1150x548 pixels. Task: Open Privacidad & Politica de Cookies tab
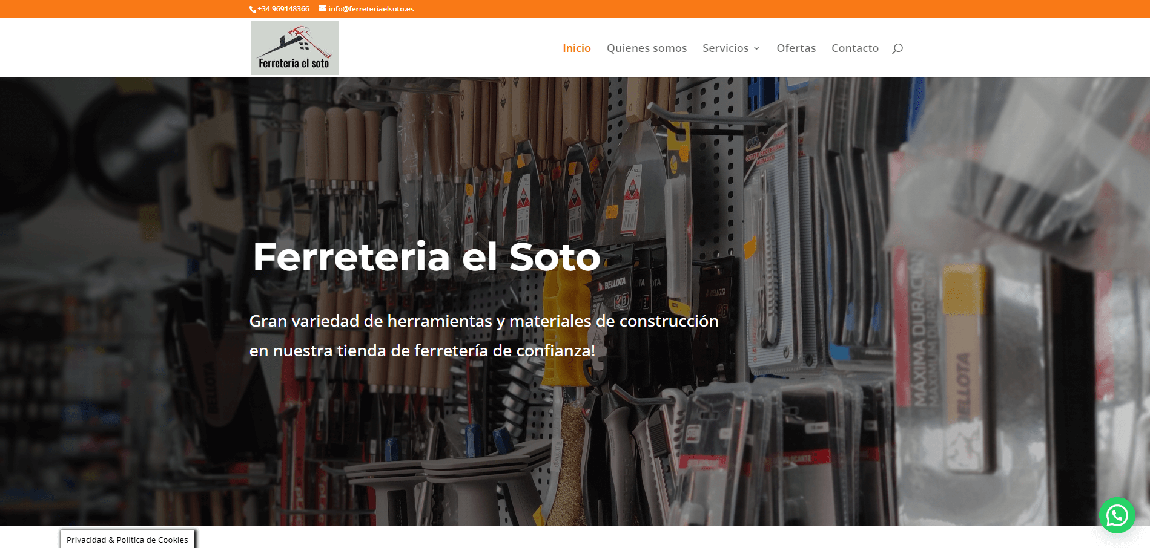[127, 540]
